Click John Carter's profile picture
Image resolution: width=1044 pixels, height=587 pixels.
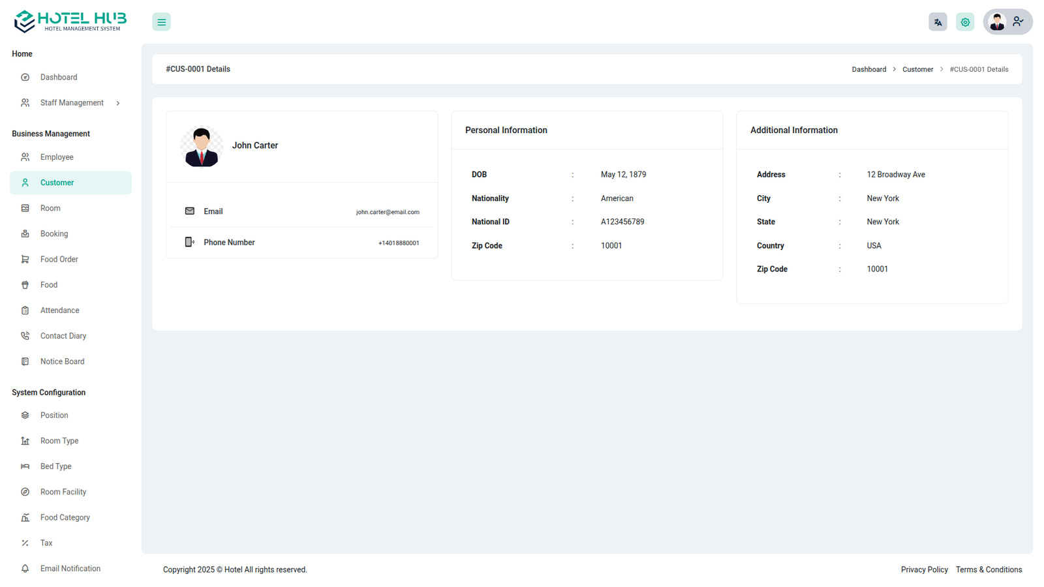tap(202, 147)
